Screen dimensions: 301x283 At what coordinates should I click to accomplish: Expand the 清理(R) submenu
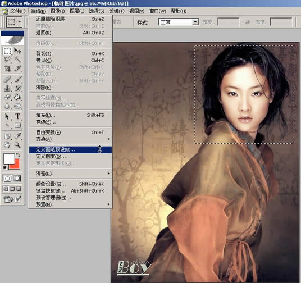70,174
